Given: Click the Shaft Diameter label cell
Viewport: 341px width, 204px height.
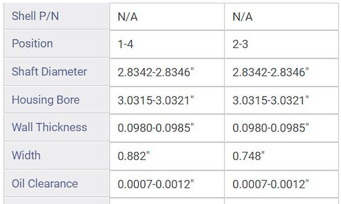Looking at the screenshot, I should pos(56,72).
